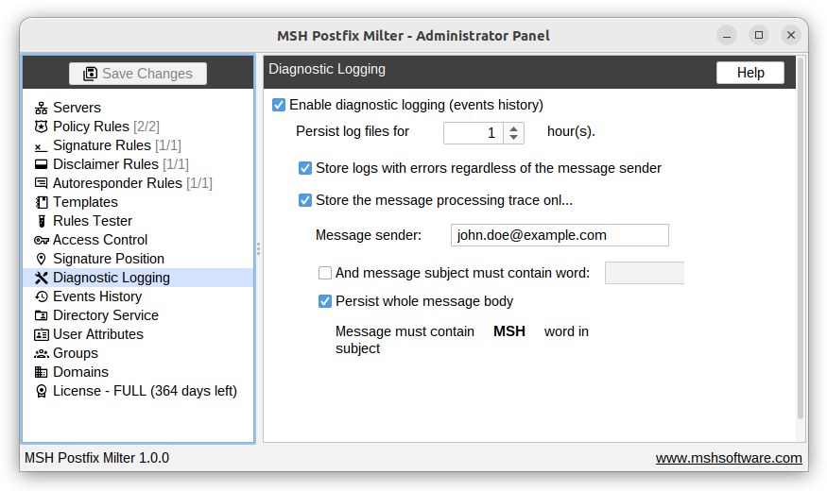This screenshot has height=491, width=827.
Task: Enable message subject must contain word
Action: pos(325,273)
